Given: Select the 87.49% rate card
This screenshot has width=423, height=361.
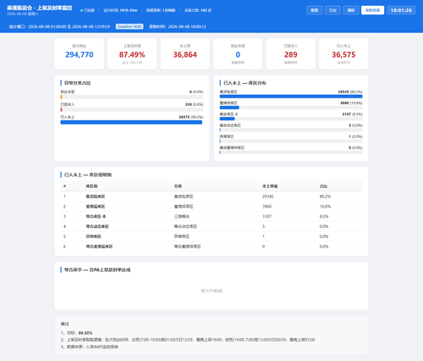Looking at the screenshot, I should tap(132, 54).
